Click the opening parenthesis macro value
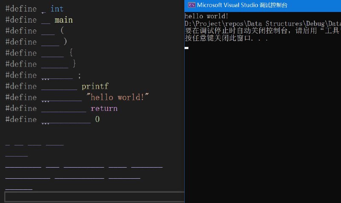Screen dimensions: 341x203 coord(62,31)
